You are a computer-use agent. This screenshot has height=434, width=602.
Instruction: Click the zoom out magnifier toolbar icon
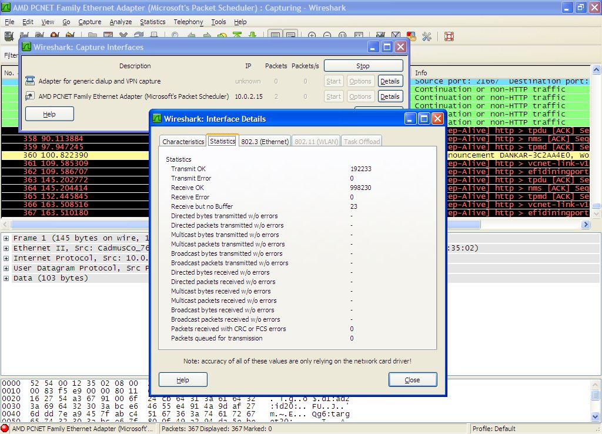click(327, 36)
